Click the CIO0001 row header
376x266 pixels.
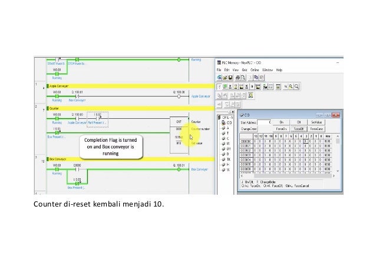tap(246, 146)
